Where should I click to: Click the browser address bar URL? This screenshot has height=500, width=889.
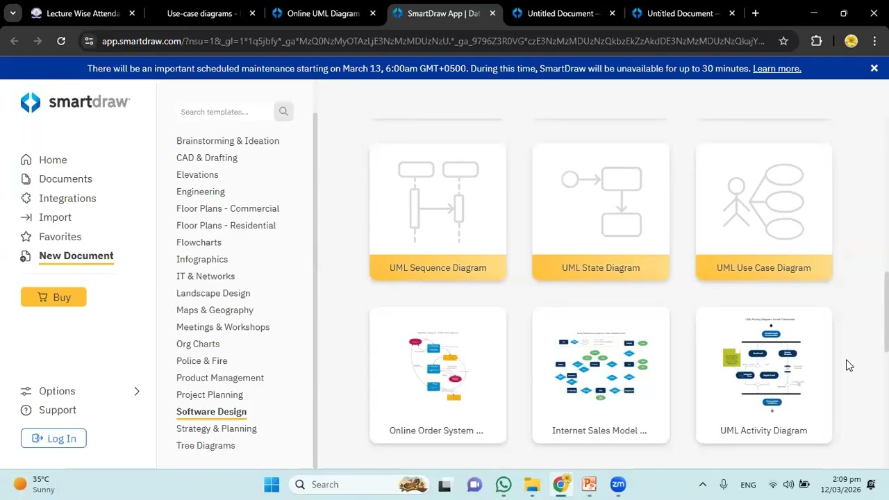[x=433, y=41]
